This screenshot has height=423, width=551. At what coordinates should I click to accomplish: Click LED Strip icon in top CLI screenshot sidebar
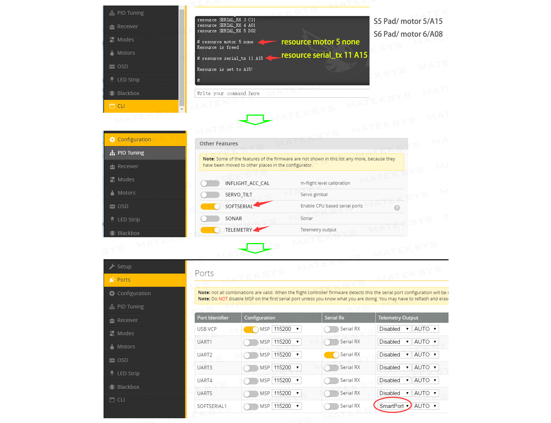point(112,80)
